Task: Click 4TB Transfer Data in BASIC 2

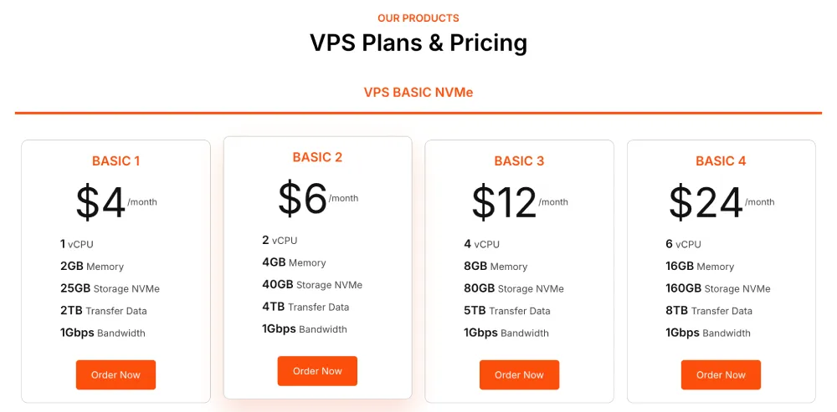Action: (306, 307)
